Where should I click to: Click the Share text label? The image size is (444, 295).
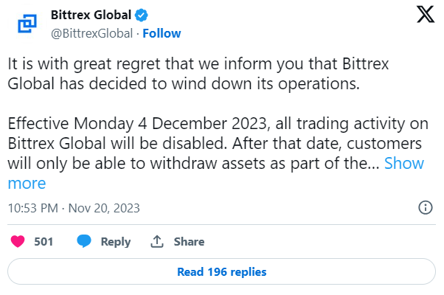[x=189, y=241]
